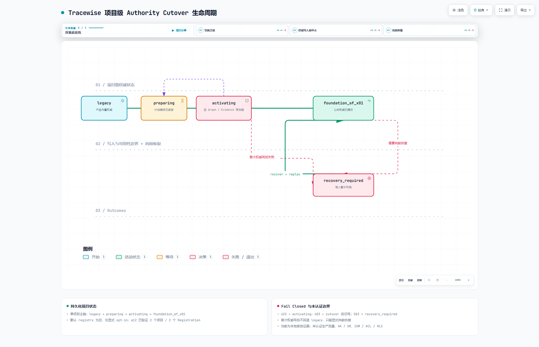Click the preparing state node

pos(164,108)
